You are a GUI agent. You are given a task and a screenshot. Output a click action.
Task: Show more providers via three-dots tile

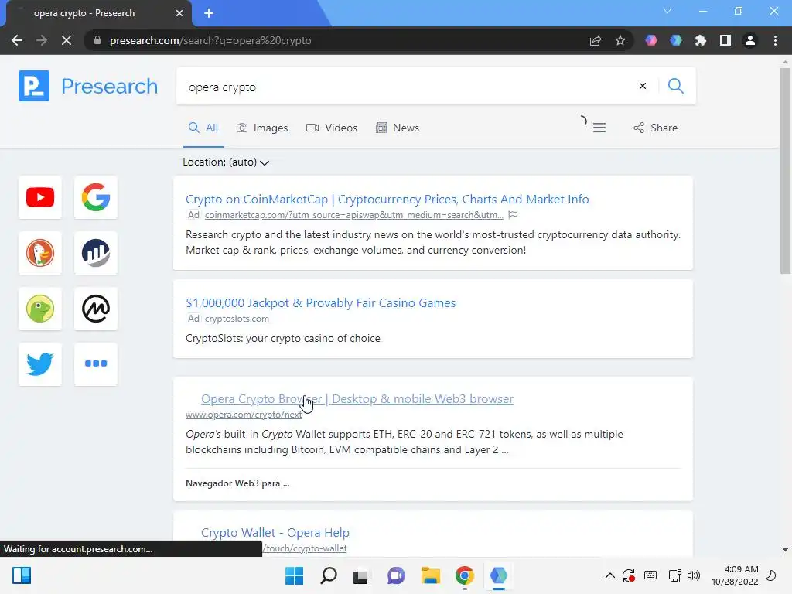[x=95, y=364]
